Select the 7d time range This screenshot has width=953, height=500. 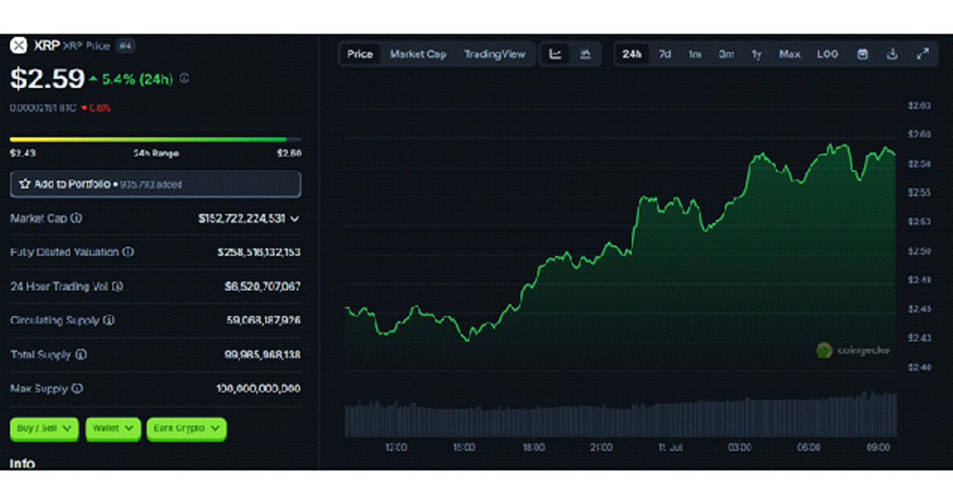point(665,54)
